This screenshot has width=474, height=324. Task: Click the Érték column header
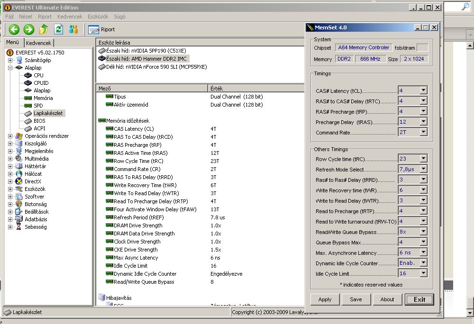point(256,89)
